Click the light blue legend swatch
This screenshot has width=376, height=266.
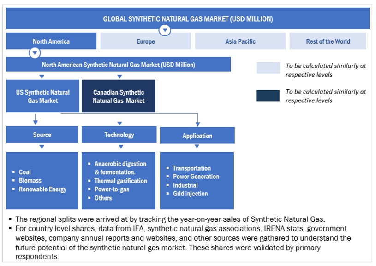point(268,68)
